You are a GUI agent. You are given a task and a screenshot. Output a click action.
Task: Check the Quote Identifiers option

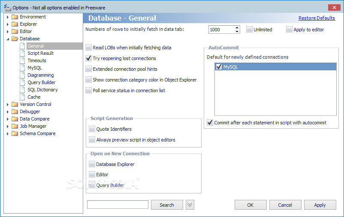(92, 129)
